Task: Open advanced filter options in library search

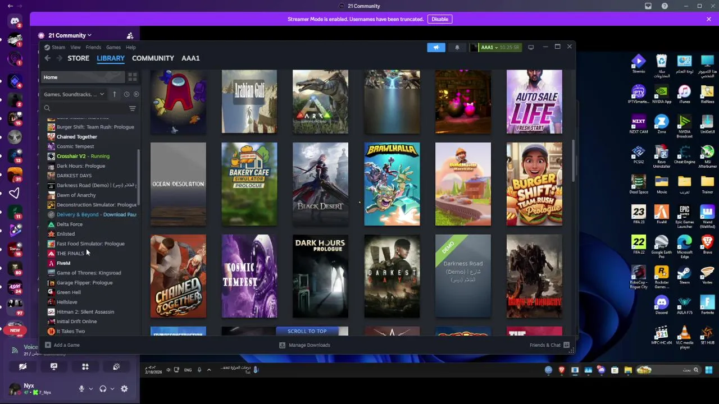Action: click(133, 108)
